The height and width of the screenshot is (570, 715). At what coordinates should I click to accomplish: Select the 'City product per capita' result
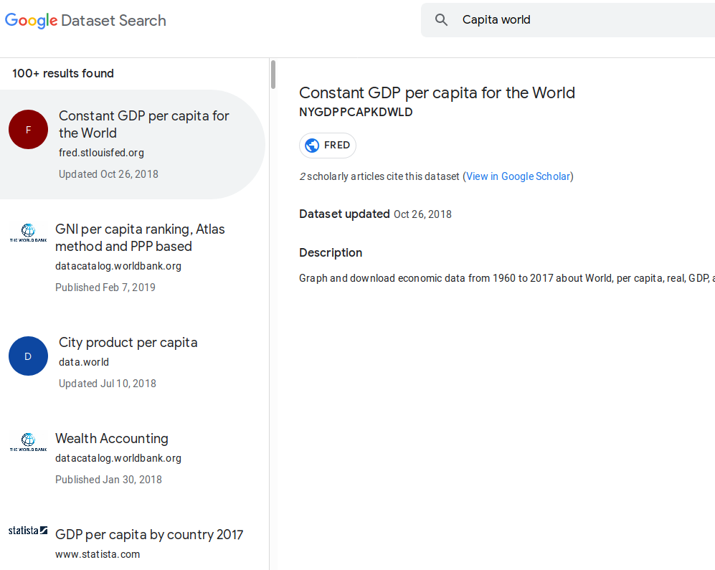pos(128,343)
